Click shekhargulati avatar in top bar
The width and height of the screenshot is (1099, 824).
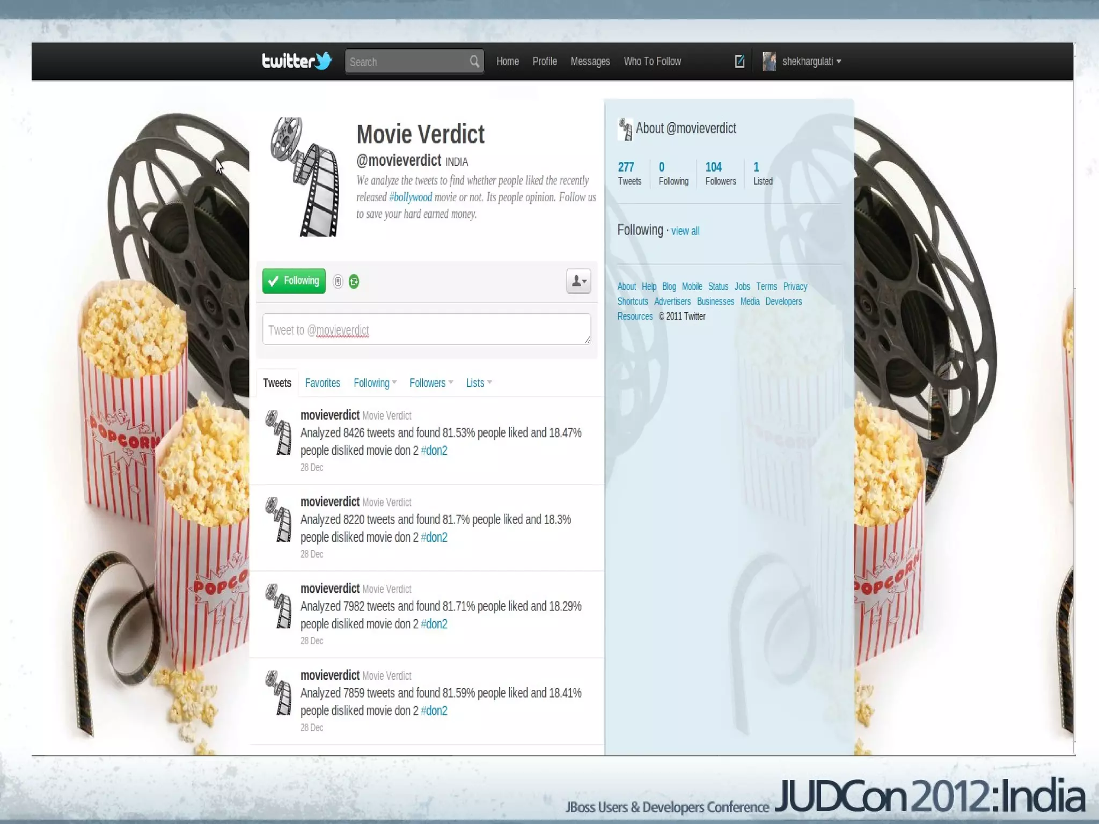tap(769, 61)
